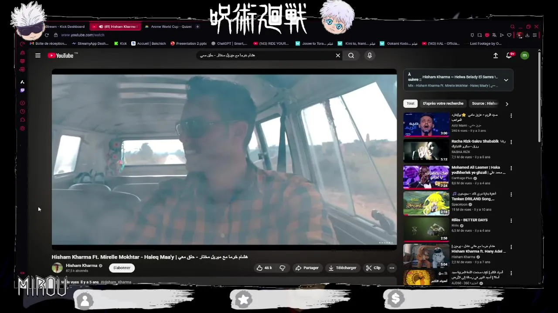Image resolution: width=558 pixels, height=313 pixels.
Task: Open options menu for Rilès BETTER DAYS video
Action: pyautogui.click(x=511, y=220)
